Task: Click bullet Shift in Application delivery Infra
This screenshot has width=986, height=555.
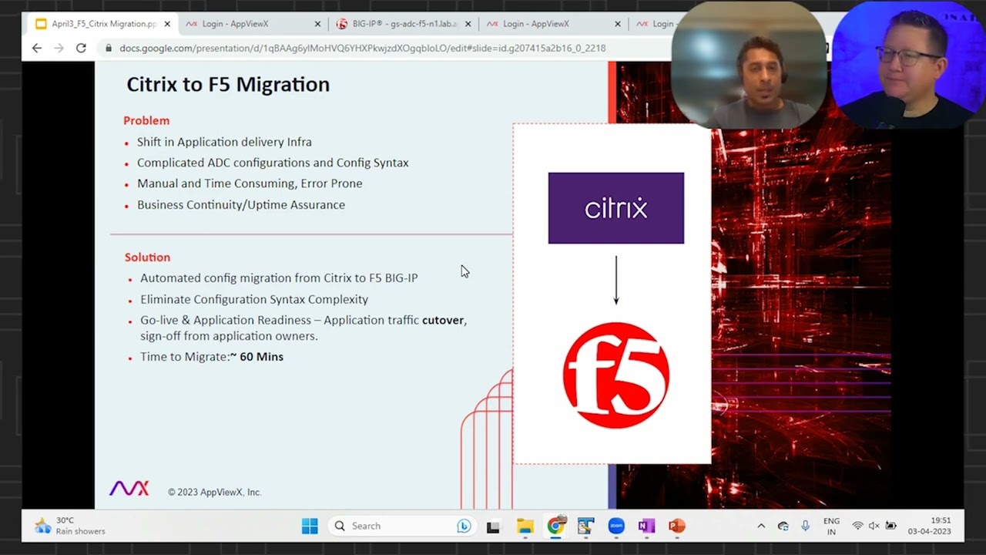Action: [x=224, y=142]
